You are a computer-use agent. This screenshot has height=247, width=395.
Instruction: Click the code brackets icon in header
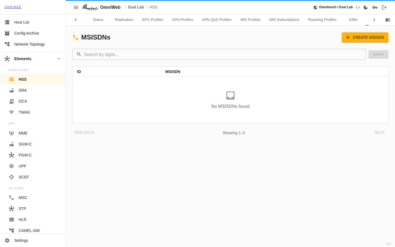click(358, 7)
